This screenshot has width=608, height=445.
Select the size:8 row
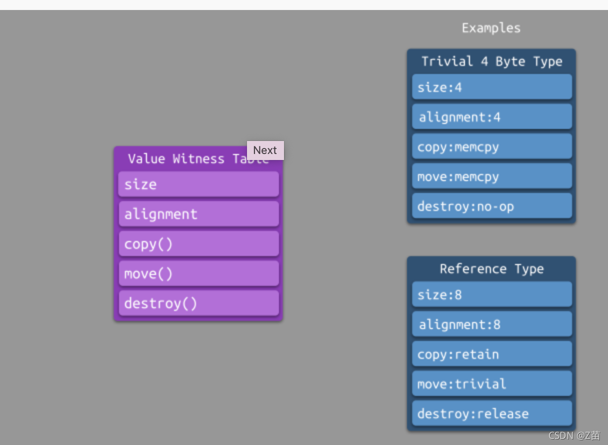pyautogui.click(x=492, y=294)
